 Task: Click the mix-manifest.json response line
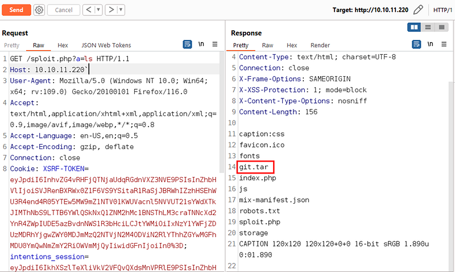[274, 200]
